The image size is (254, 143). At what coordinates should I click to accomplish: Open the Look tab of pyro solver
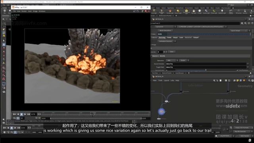181,37
